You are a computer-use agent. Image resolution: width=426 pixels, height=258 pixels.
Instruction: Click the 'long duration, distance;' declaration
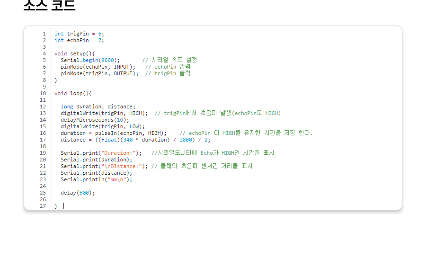[x=98, y=107]
